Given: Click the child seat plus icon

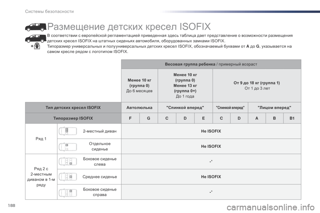Looking at the screenshot, I should click(x=36, y=46).
